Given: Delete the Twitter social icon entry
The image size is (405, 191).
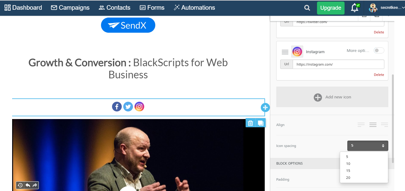Looking at the screenshot, I should 379,32.
